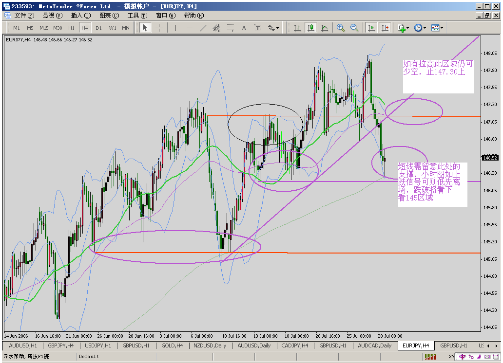Screen dimensions: 503x363
Task: Toggle chart auto scroll
Action: coord(371,28)
